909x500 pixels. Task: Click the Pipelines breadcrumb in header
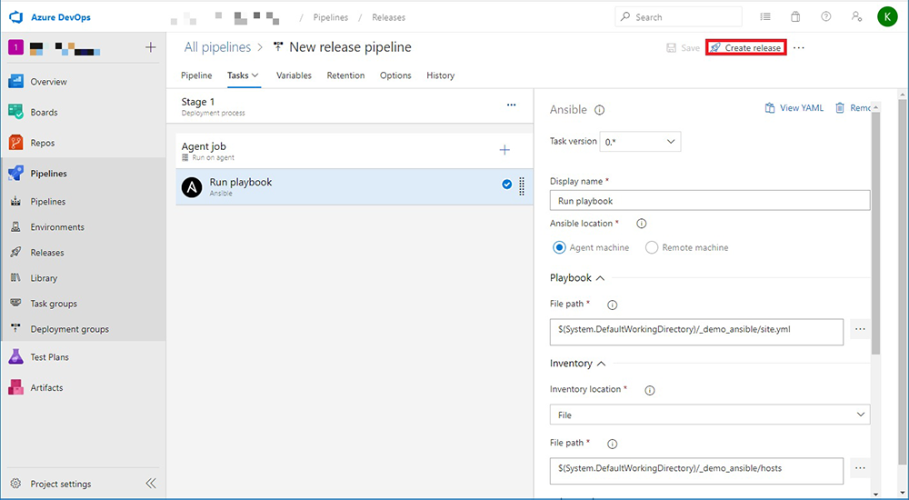[x=331, y=17]
